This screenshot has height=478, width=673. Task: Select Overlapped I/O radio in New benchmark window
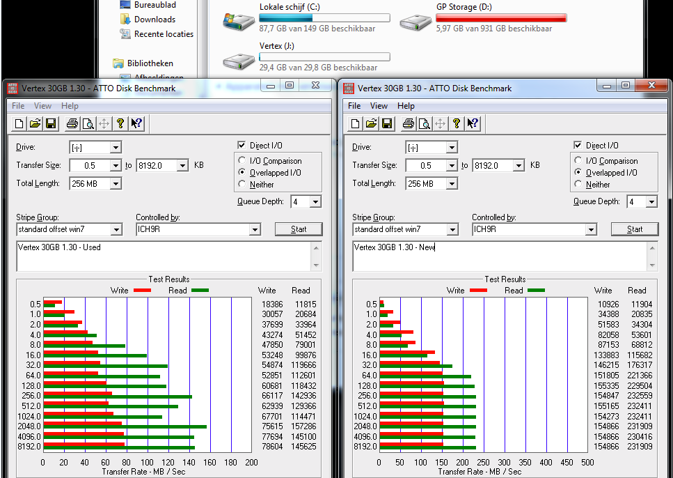(578, 172)
